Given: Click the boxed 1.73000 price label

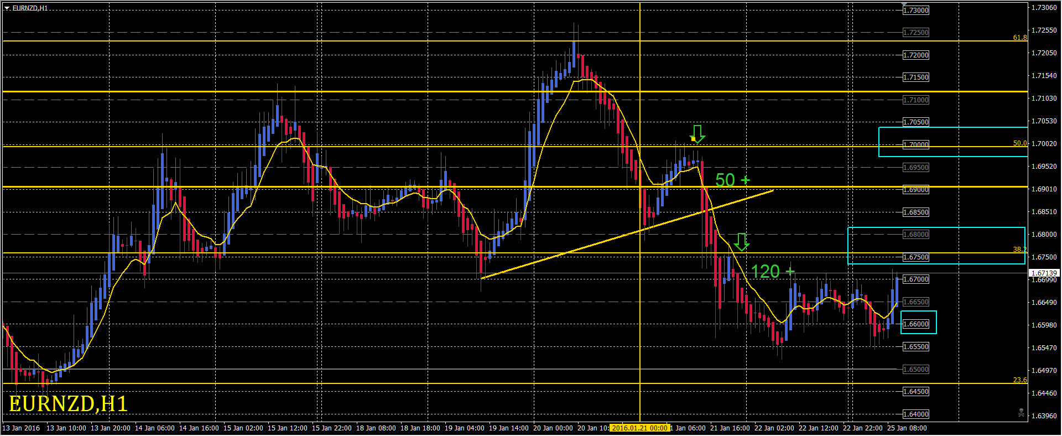Looking at the screenshot, I should tap(916, 11).
